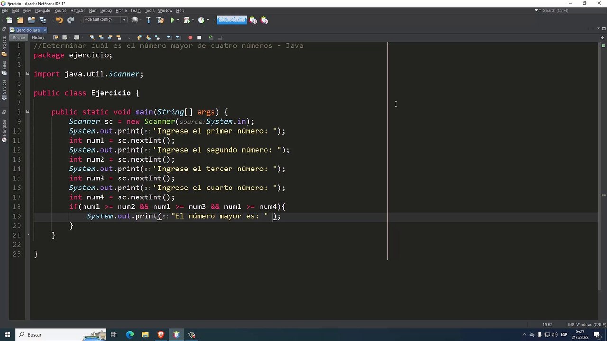Start debugging with the Debug Project icon
Image resolution: width=607 pixels, height=341 pixels.
186,20
